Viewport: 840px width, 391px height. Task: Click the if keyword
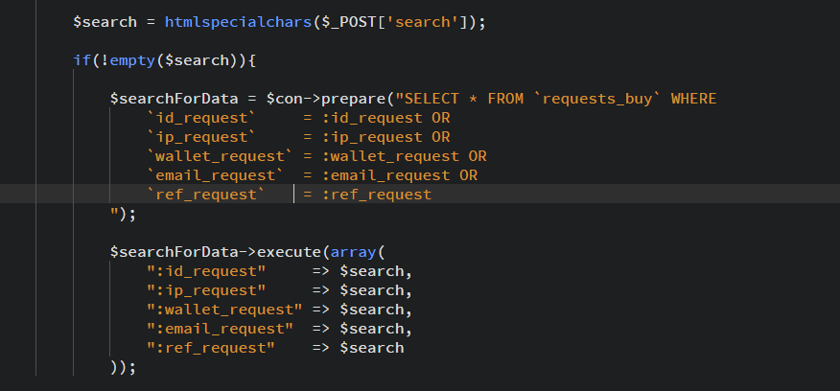(82, 59)
